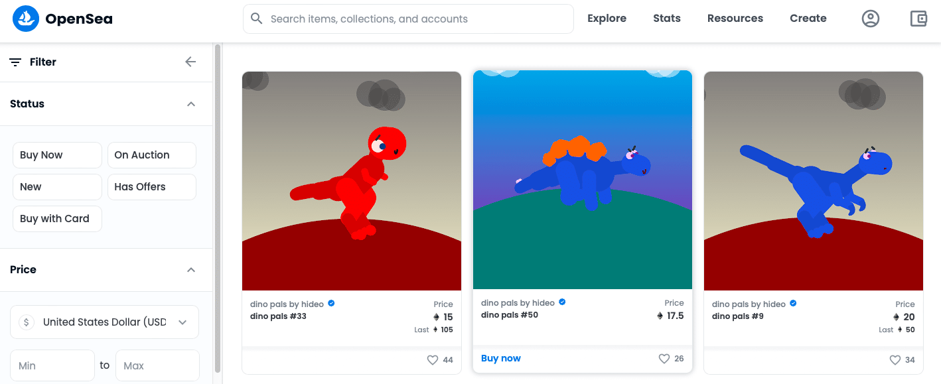Open the Explore menu
The width and height of the screenshot is (941, 384).
[x=607, y=19]
